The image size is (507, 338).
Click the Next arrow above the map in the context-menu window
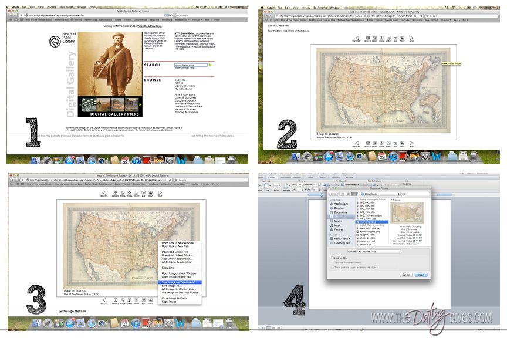pyautogui.click(x=160, y=192)
